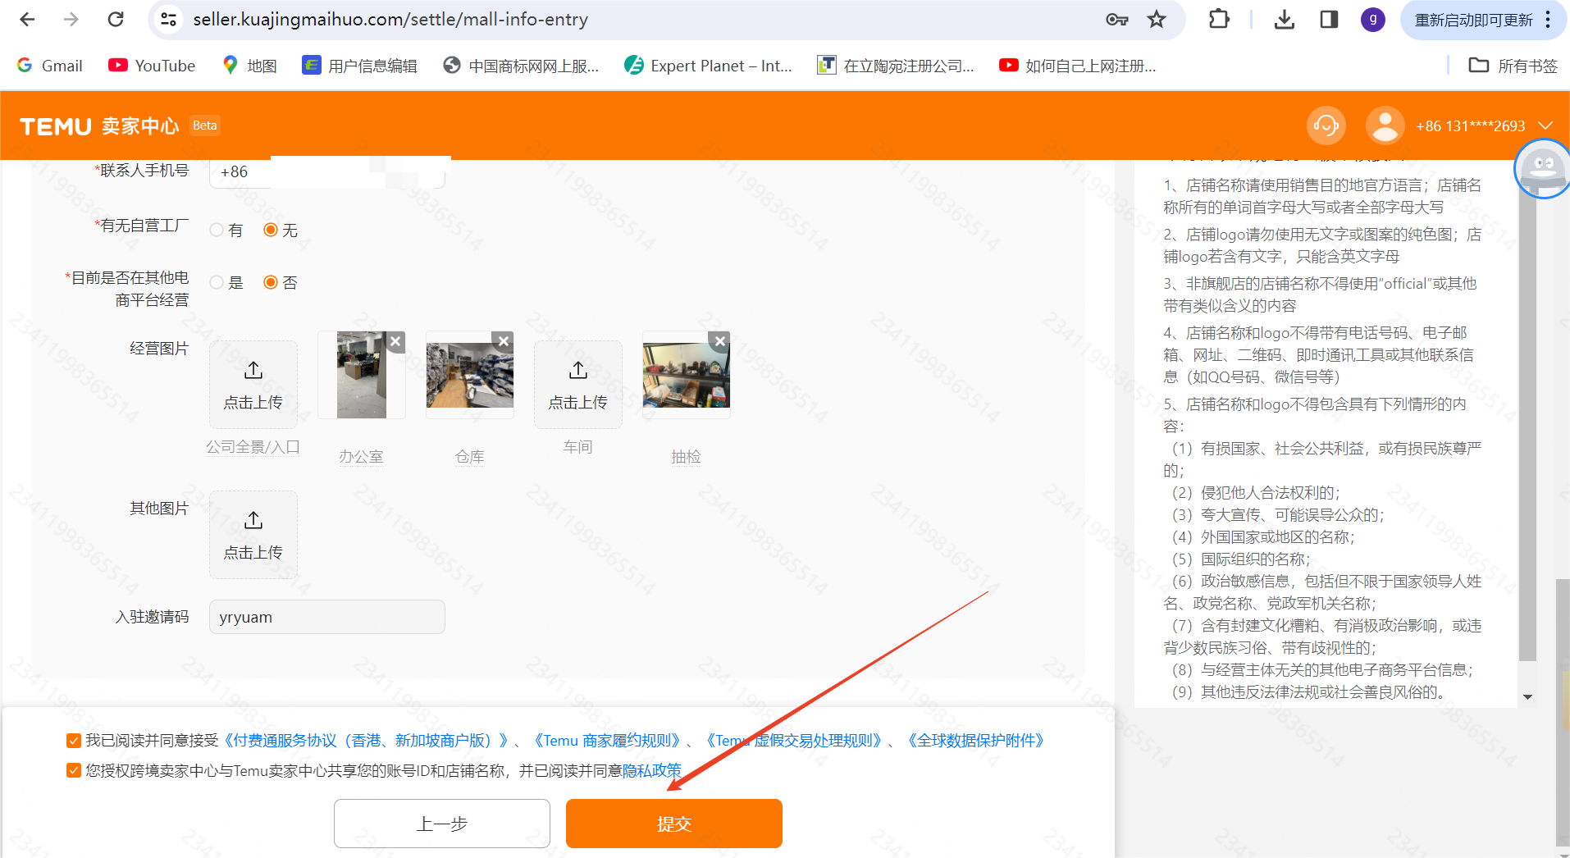The image size is (1570, 858).
Task: Click the contact phone number field
Action: tap(327, 171)
